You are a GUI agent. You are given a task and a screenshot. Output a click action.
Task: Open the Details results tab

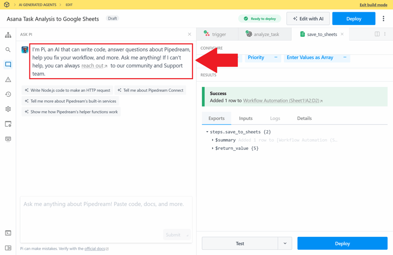305,118
